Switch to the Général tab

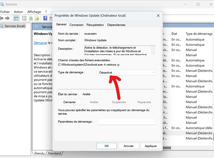(x=61, y=24)
